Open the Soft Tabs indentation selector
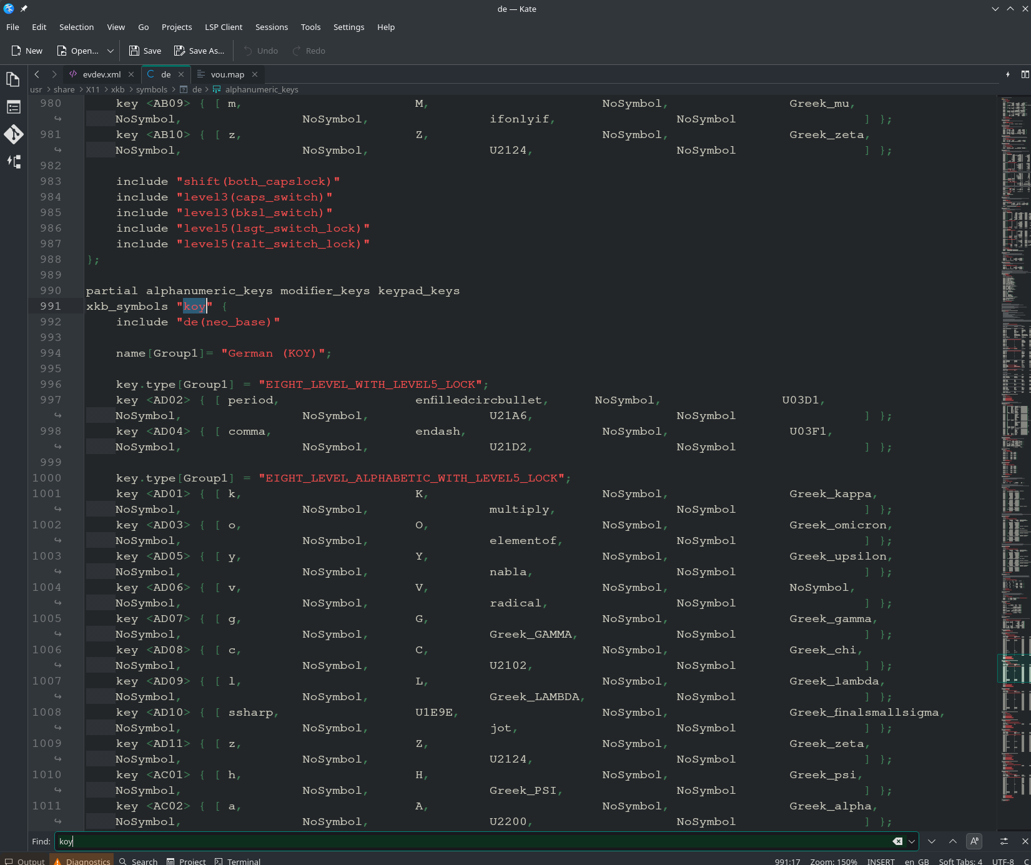The image size is (1031, 865). click(x=960, y=861)
